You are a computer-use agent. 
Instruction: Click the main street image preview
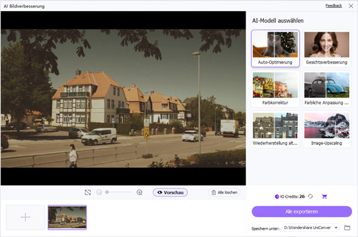pyautogui.click(x=123, y=99)
